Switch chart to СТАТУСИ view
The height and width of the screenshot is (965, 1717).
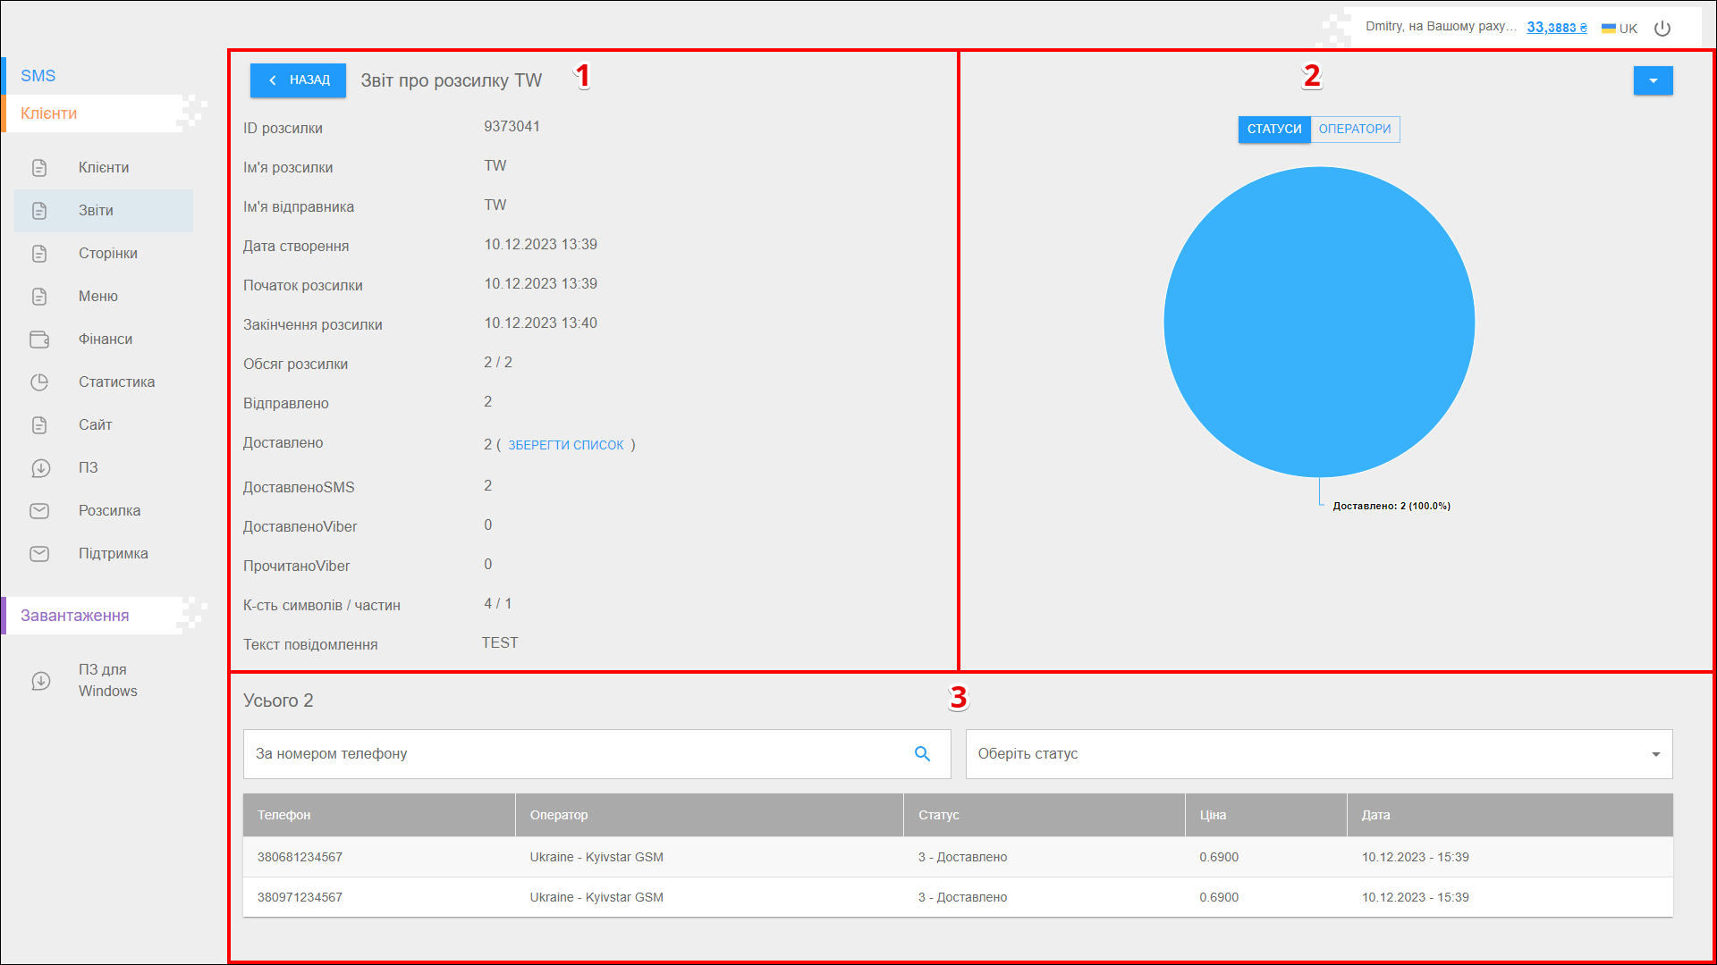pos(1273,130)
